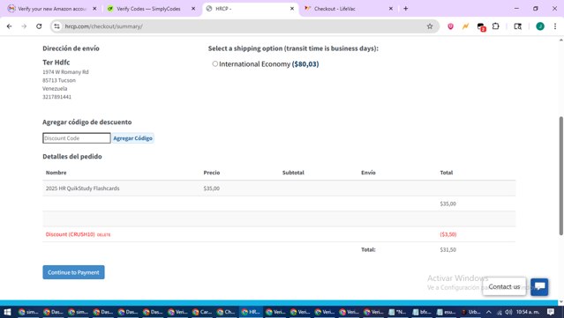The height and width of the screenshot is (318, 564).
Task: Open the extension with red badge 2
Action: [x=481, y=26]
